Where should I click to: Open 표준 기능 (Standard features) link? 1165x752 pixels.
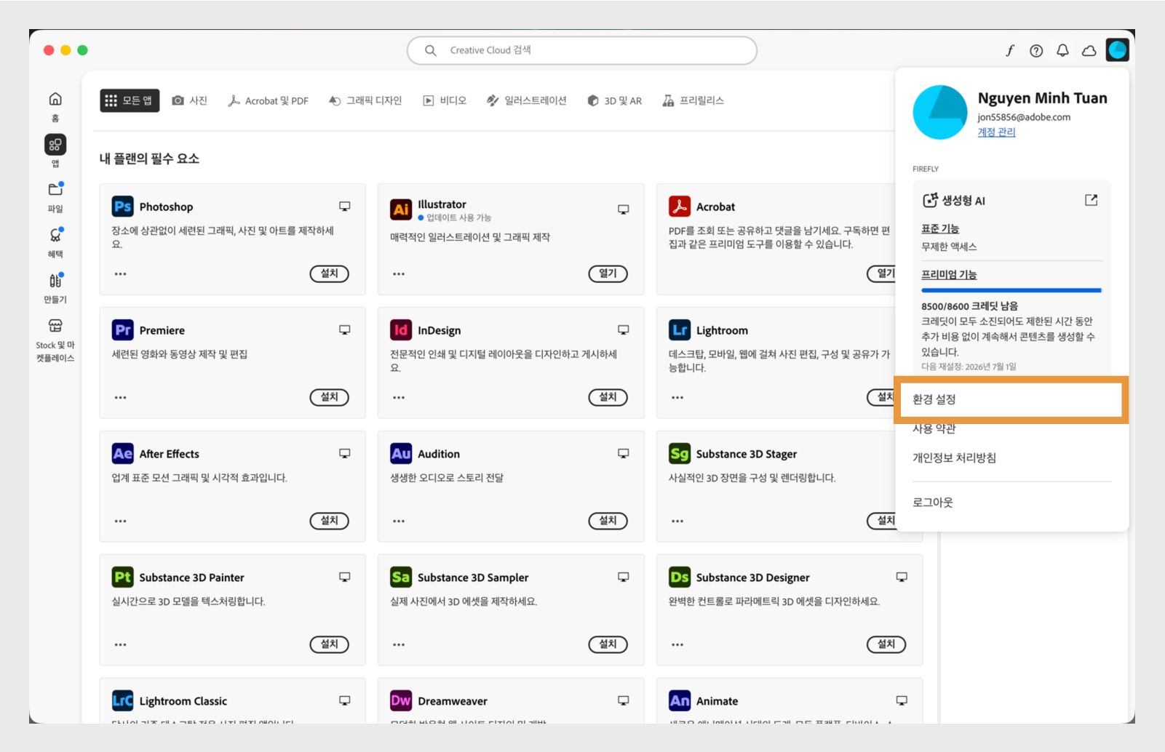(940, 228)
